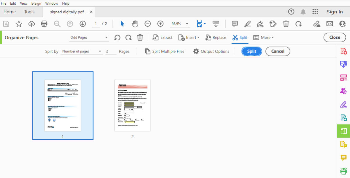
Task: Open the E-Sign menu
Action: pyautogui.click(x=36, y=3)
